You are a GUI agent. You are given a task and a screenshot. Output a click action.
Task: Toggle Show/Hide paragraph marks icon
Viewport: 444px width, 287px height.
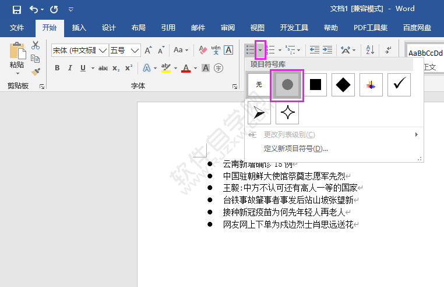pos(388,50)
